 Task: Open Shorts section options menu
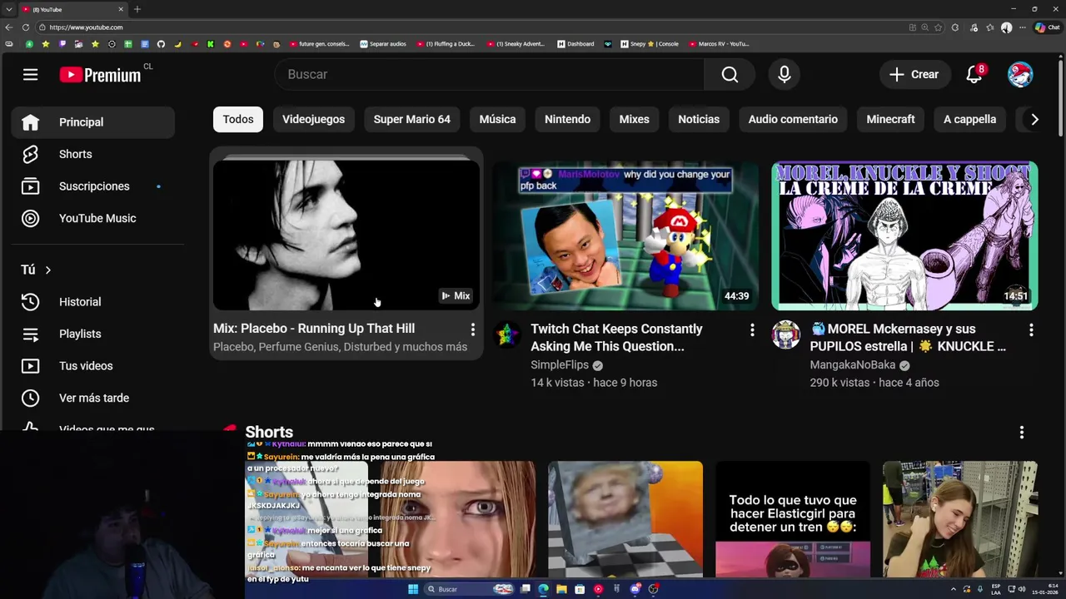[1021, 433]
